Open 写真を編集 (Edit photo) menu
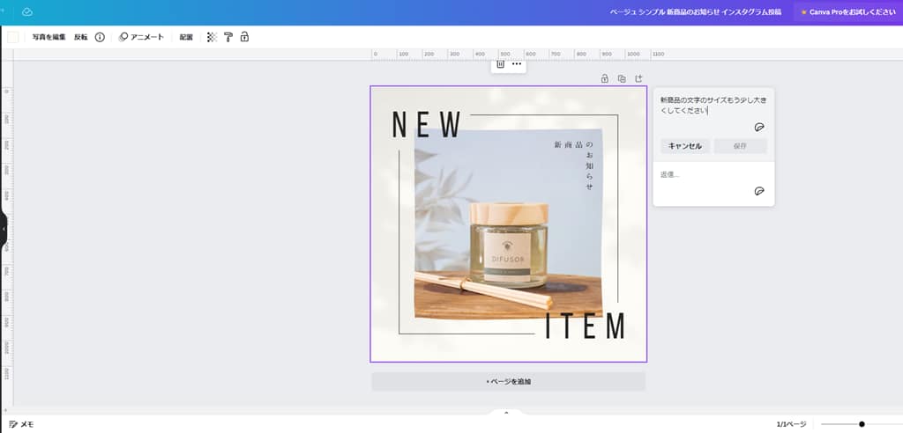The width and height of the screenshot is (903, 433). [x=49, y=37]
